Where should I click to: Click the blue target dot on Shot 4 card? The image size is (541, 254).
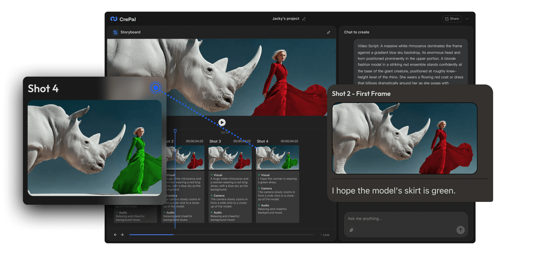(x=155, y=88)
